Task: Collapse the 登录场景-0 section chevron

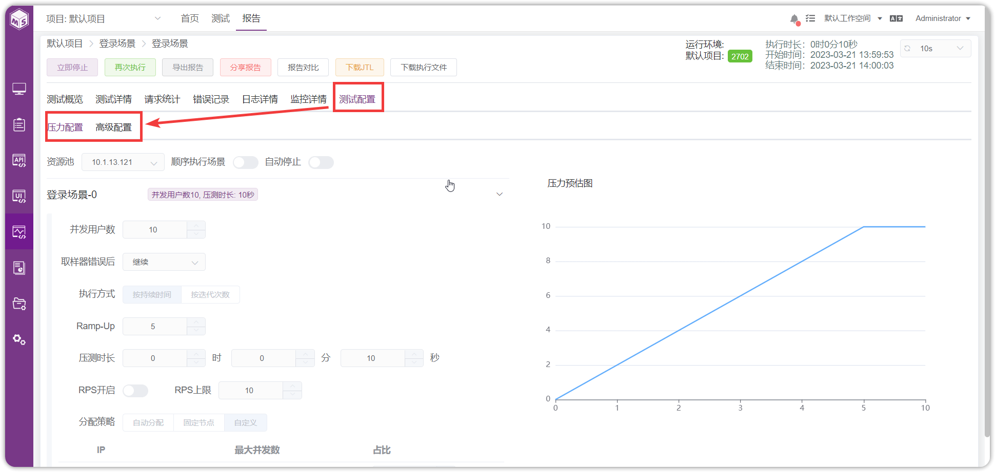Action: (499, 195)
